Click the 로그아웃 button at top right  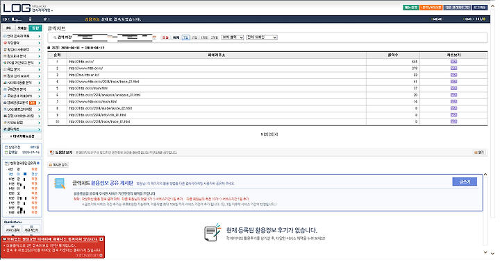[x=480, y=8]
